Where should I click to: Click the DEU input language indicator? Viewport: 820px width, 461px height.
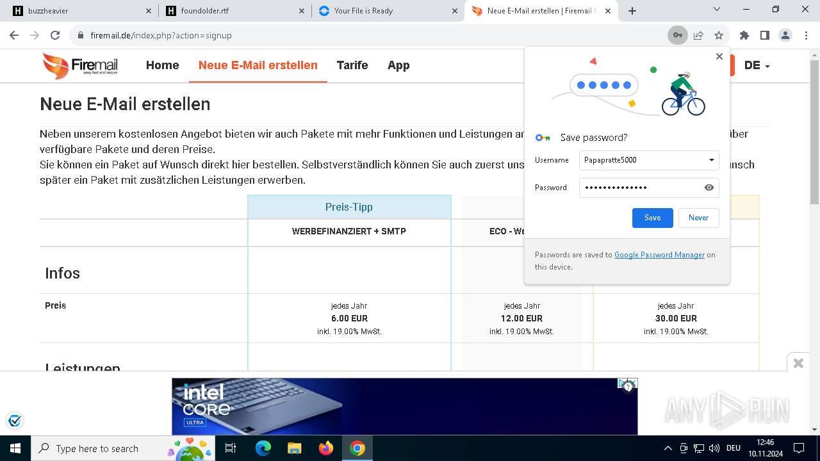[x=734, y=448]
